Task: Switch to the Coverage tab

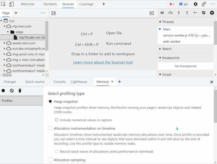Action: 86,4
